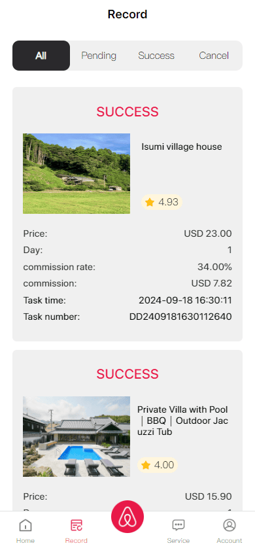The width and height of the screenshot is (255, 552).
Task: Open the Home icon in bottom navigation
Action: coord(25,526)
